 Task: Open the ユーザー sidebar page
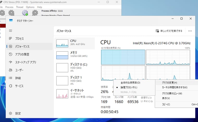(29, 70)
